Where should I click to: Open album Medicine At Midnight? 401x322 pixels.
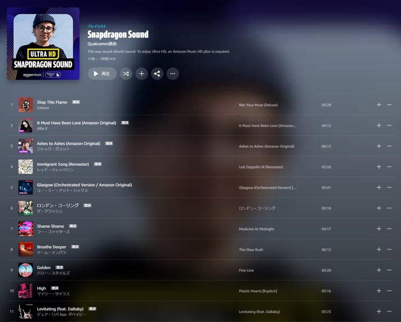256,229
